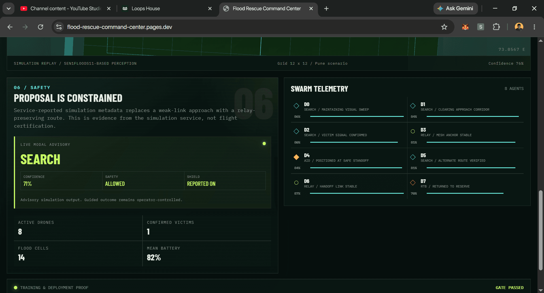Click the GATE PASSED label

coord(509,288)
